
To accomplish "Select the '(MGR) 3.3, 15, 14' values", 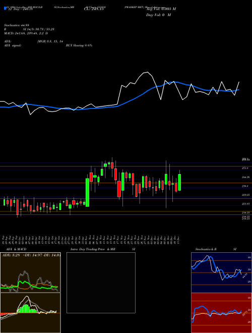I will coord(50,41).
